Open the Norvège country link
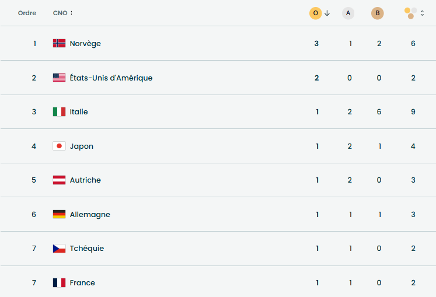This screenshot has width=436, height=297. 85,43
